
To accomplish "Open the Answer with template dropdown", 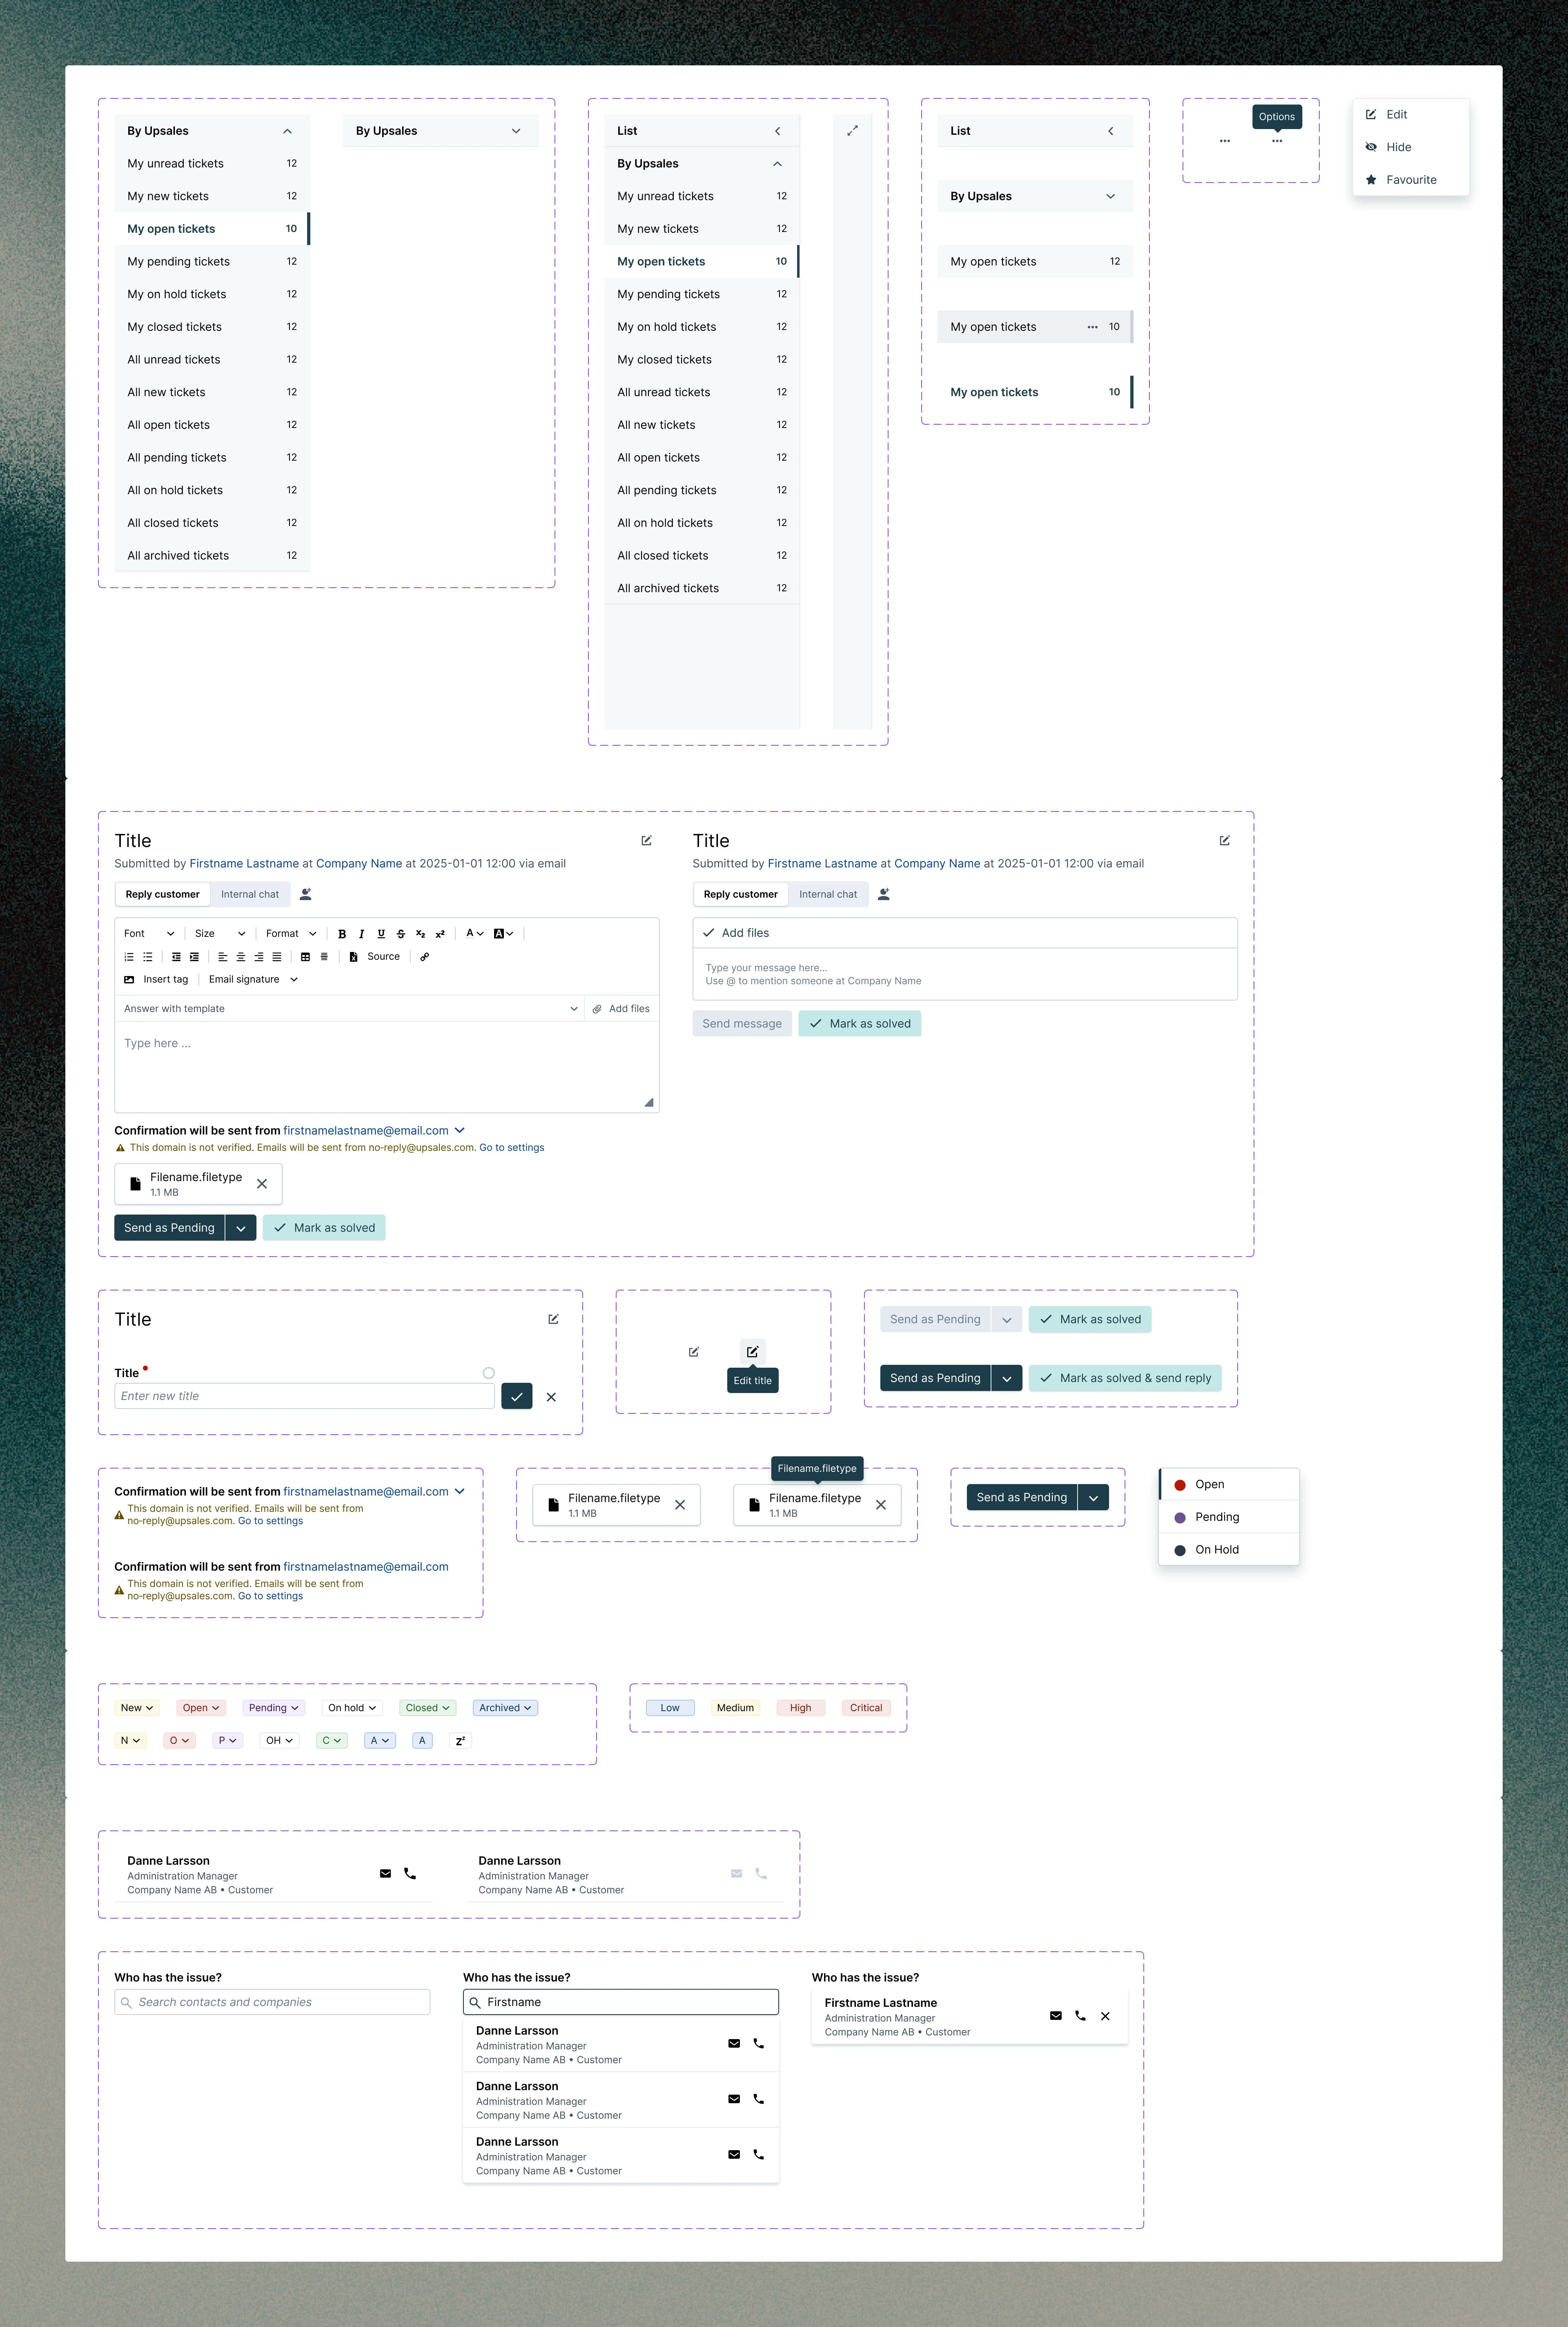I will [x=350, y=1008].
